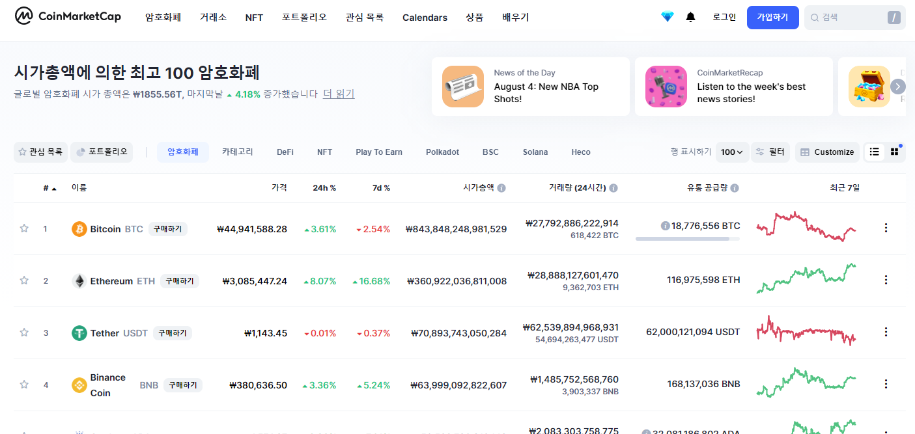Switch to grid view layout
Viewport: 915px width, 434px height.
click(x=894, y=152)
